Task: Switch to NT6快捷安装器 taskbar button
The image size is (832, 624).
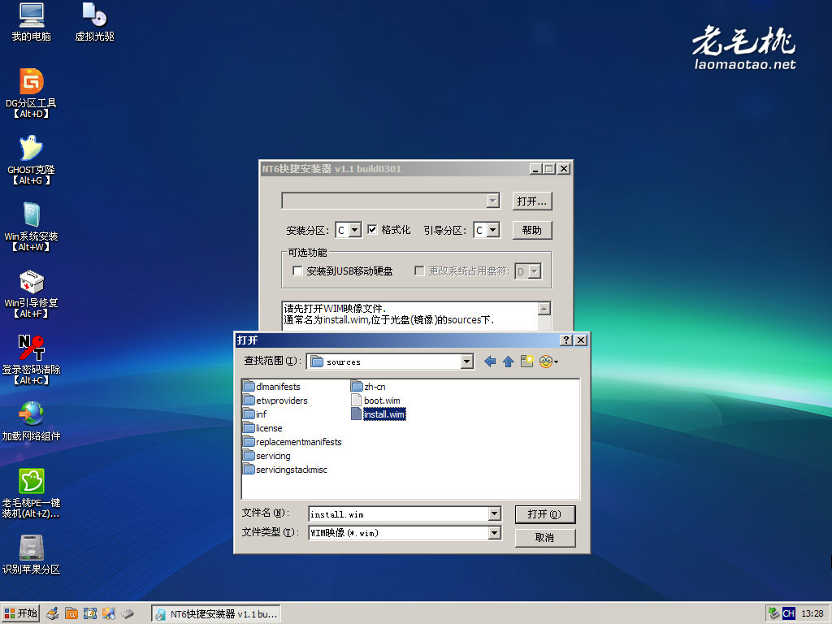Action: pyautogui.click(x=216, y=614)
